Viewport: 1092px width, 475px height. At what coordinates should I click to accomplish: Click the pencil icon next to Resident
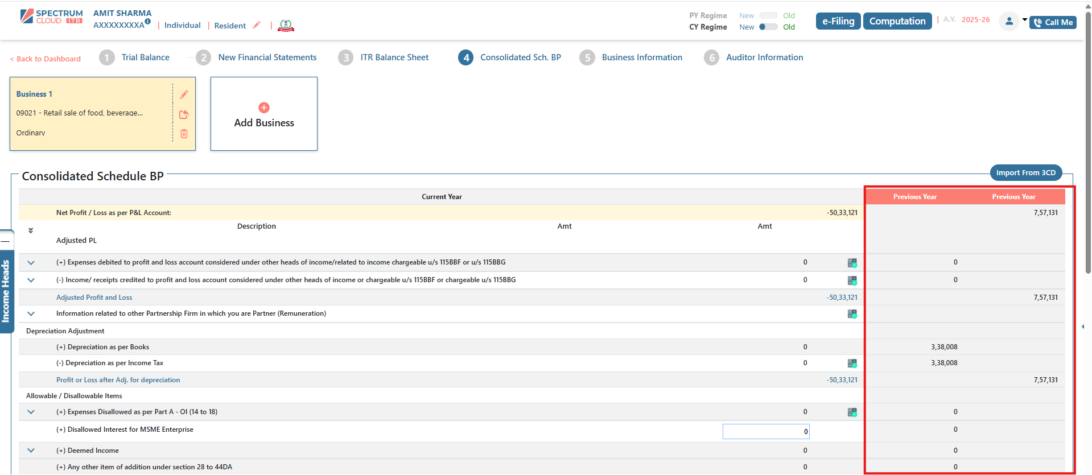click(x=257, y=25)
